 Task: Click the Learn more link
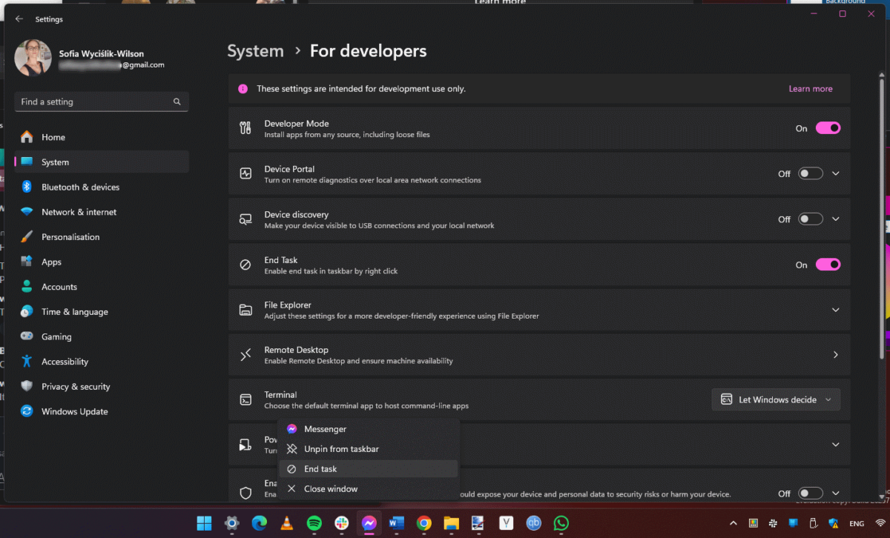point(810,88)
